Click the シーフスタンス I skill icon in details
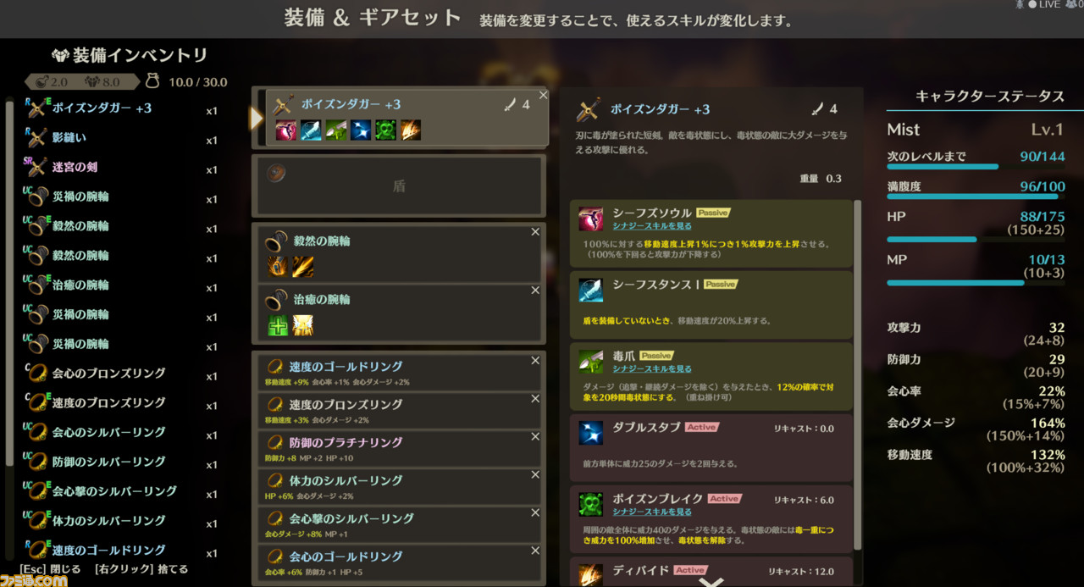 (x=591, y=291)
